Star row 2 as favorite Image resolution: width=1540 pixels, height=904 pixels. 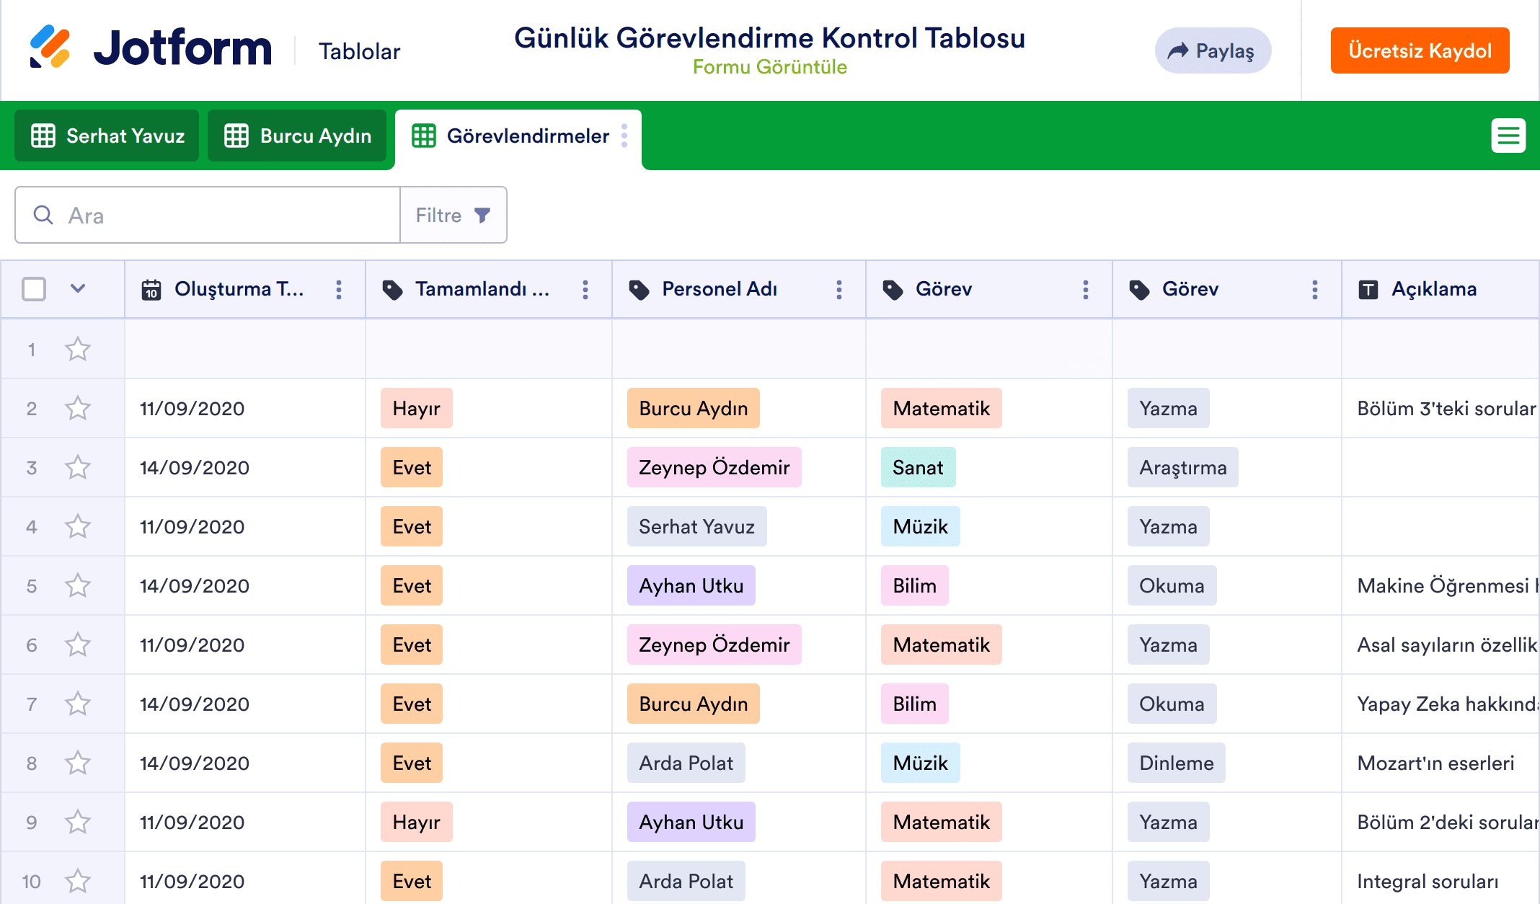click(x=78, y=409)
